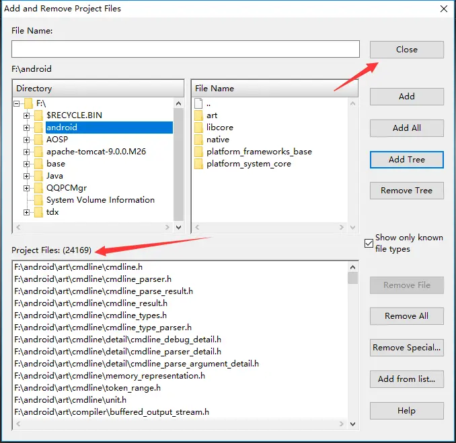Expand the AOSP tree node

[x=26, y=140]
